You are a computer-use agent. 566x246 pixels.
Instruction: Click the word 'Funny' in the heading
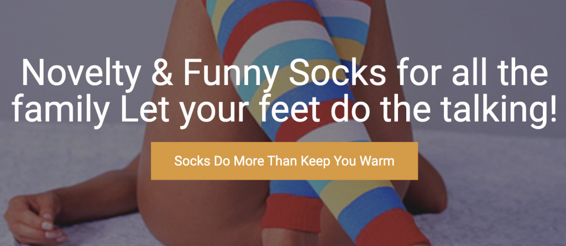tap(231, 71)
